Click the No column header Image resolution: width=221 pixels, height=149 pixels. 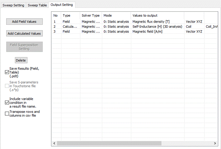(x=56, y=16)
